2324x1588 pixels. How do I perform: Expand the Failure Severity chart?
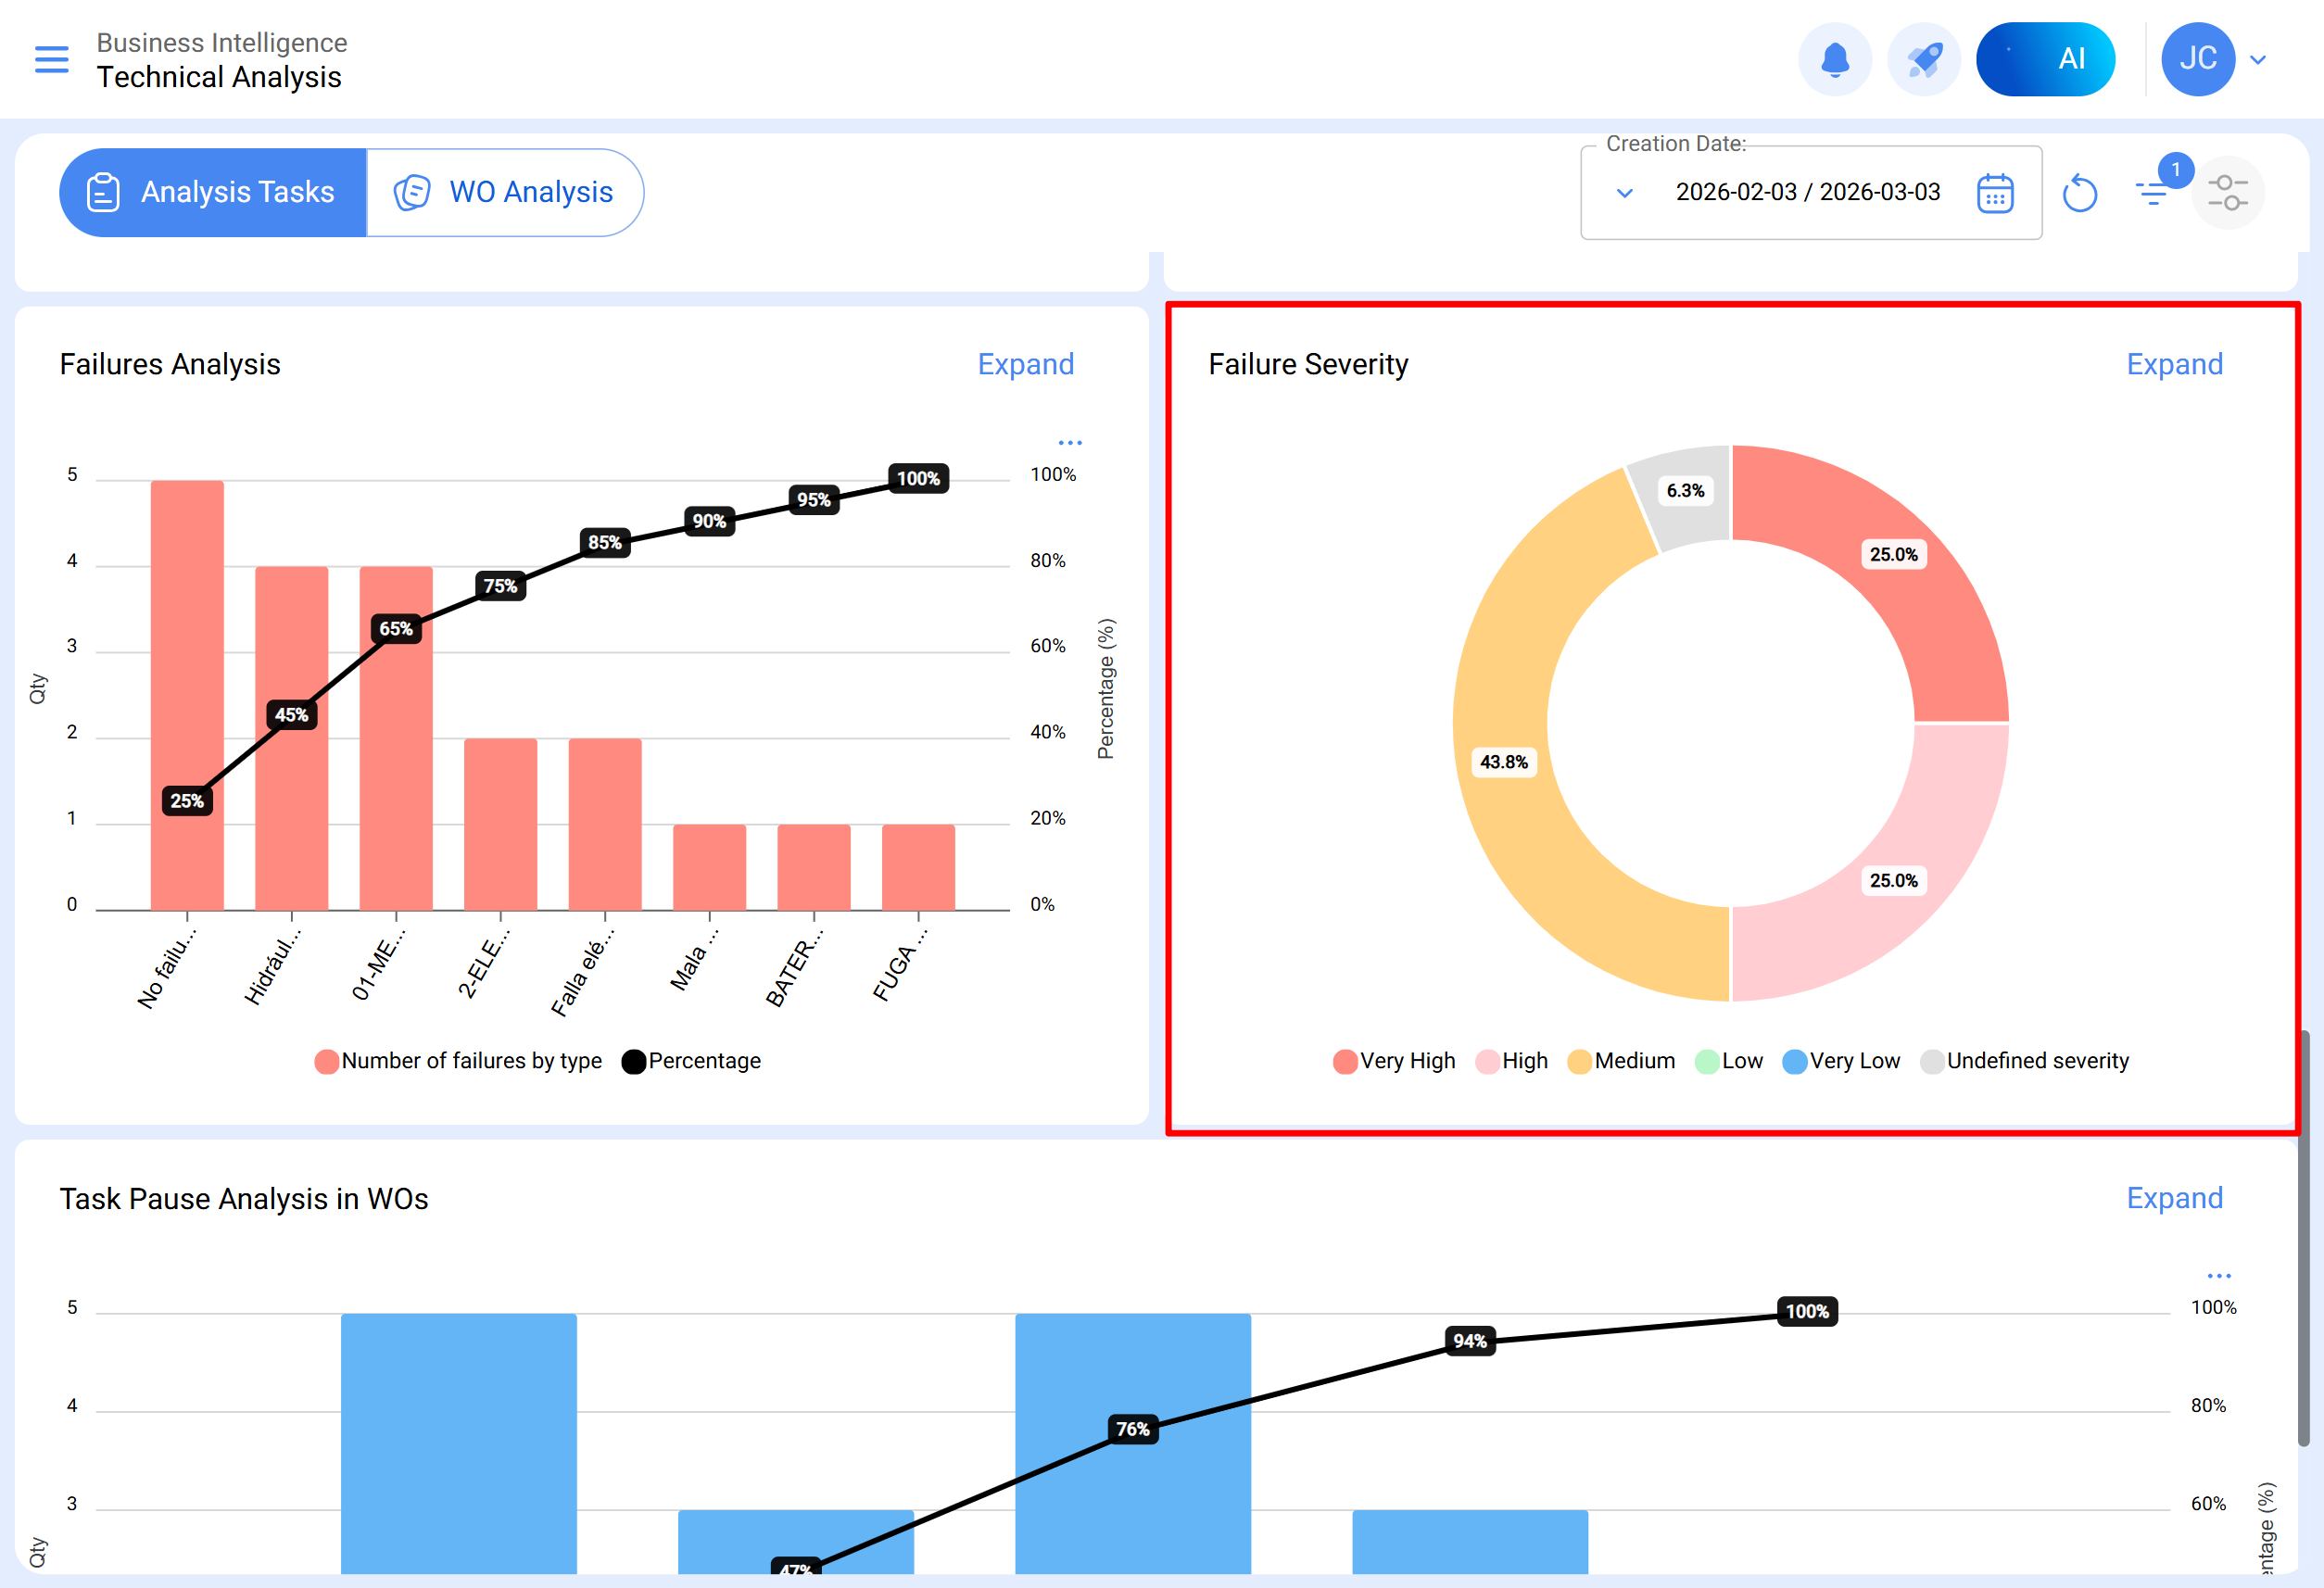[x=2173, y=364]
